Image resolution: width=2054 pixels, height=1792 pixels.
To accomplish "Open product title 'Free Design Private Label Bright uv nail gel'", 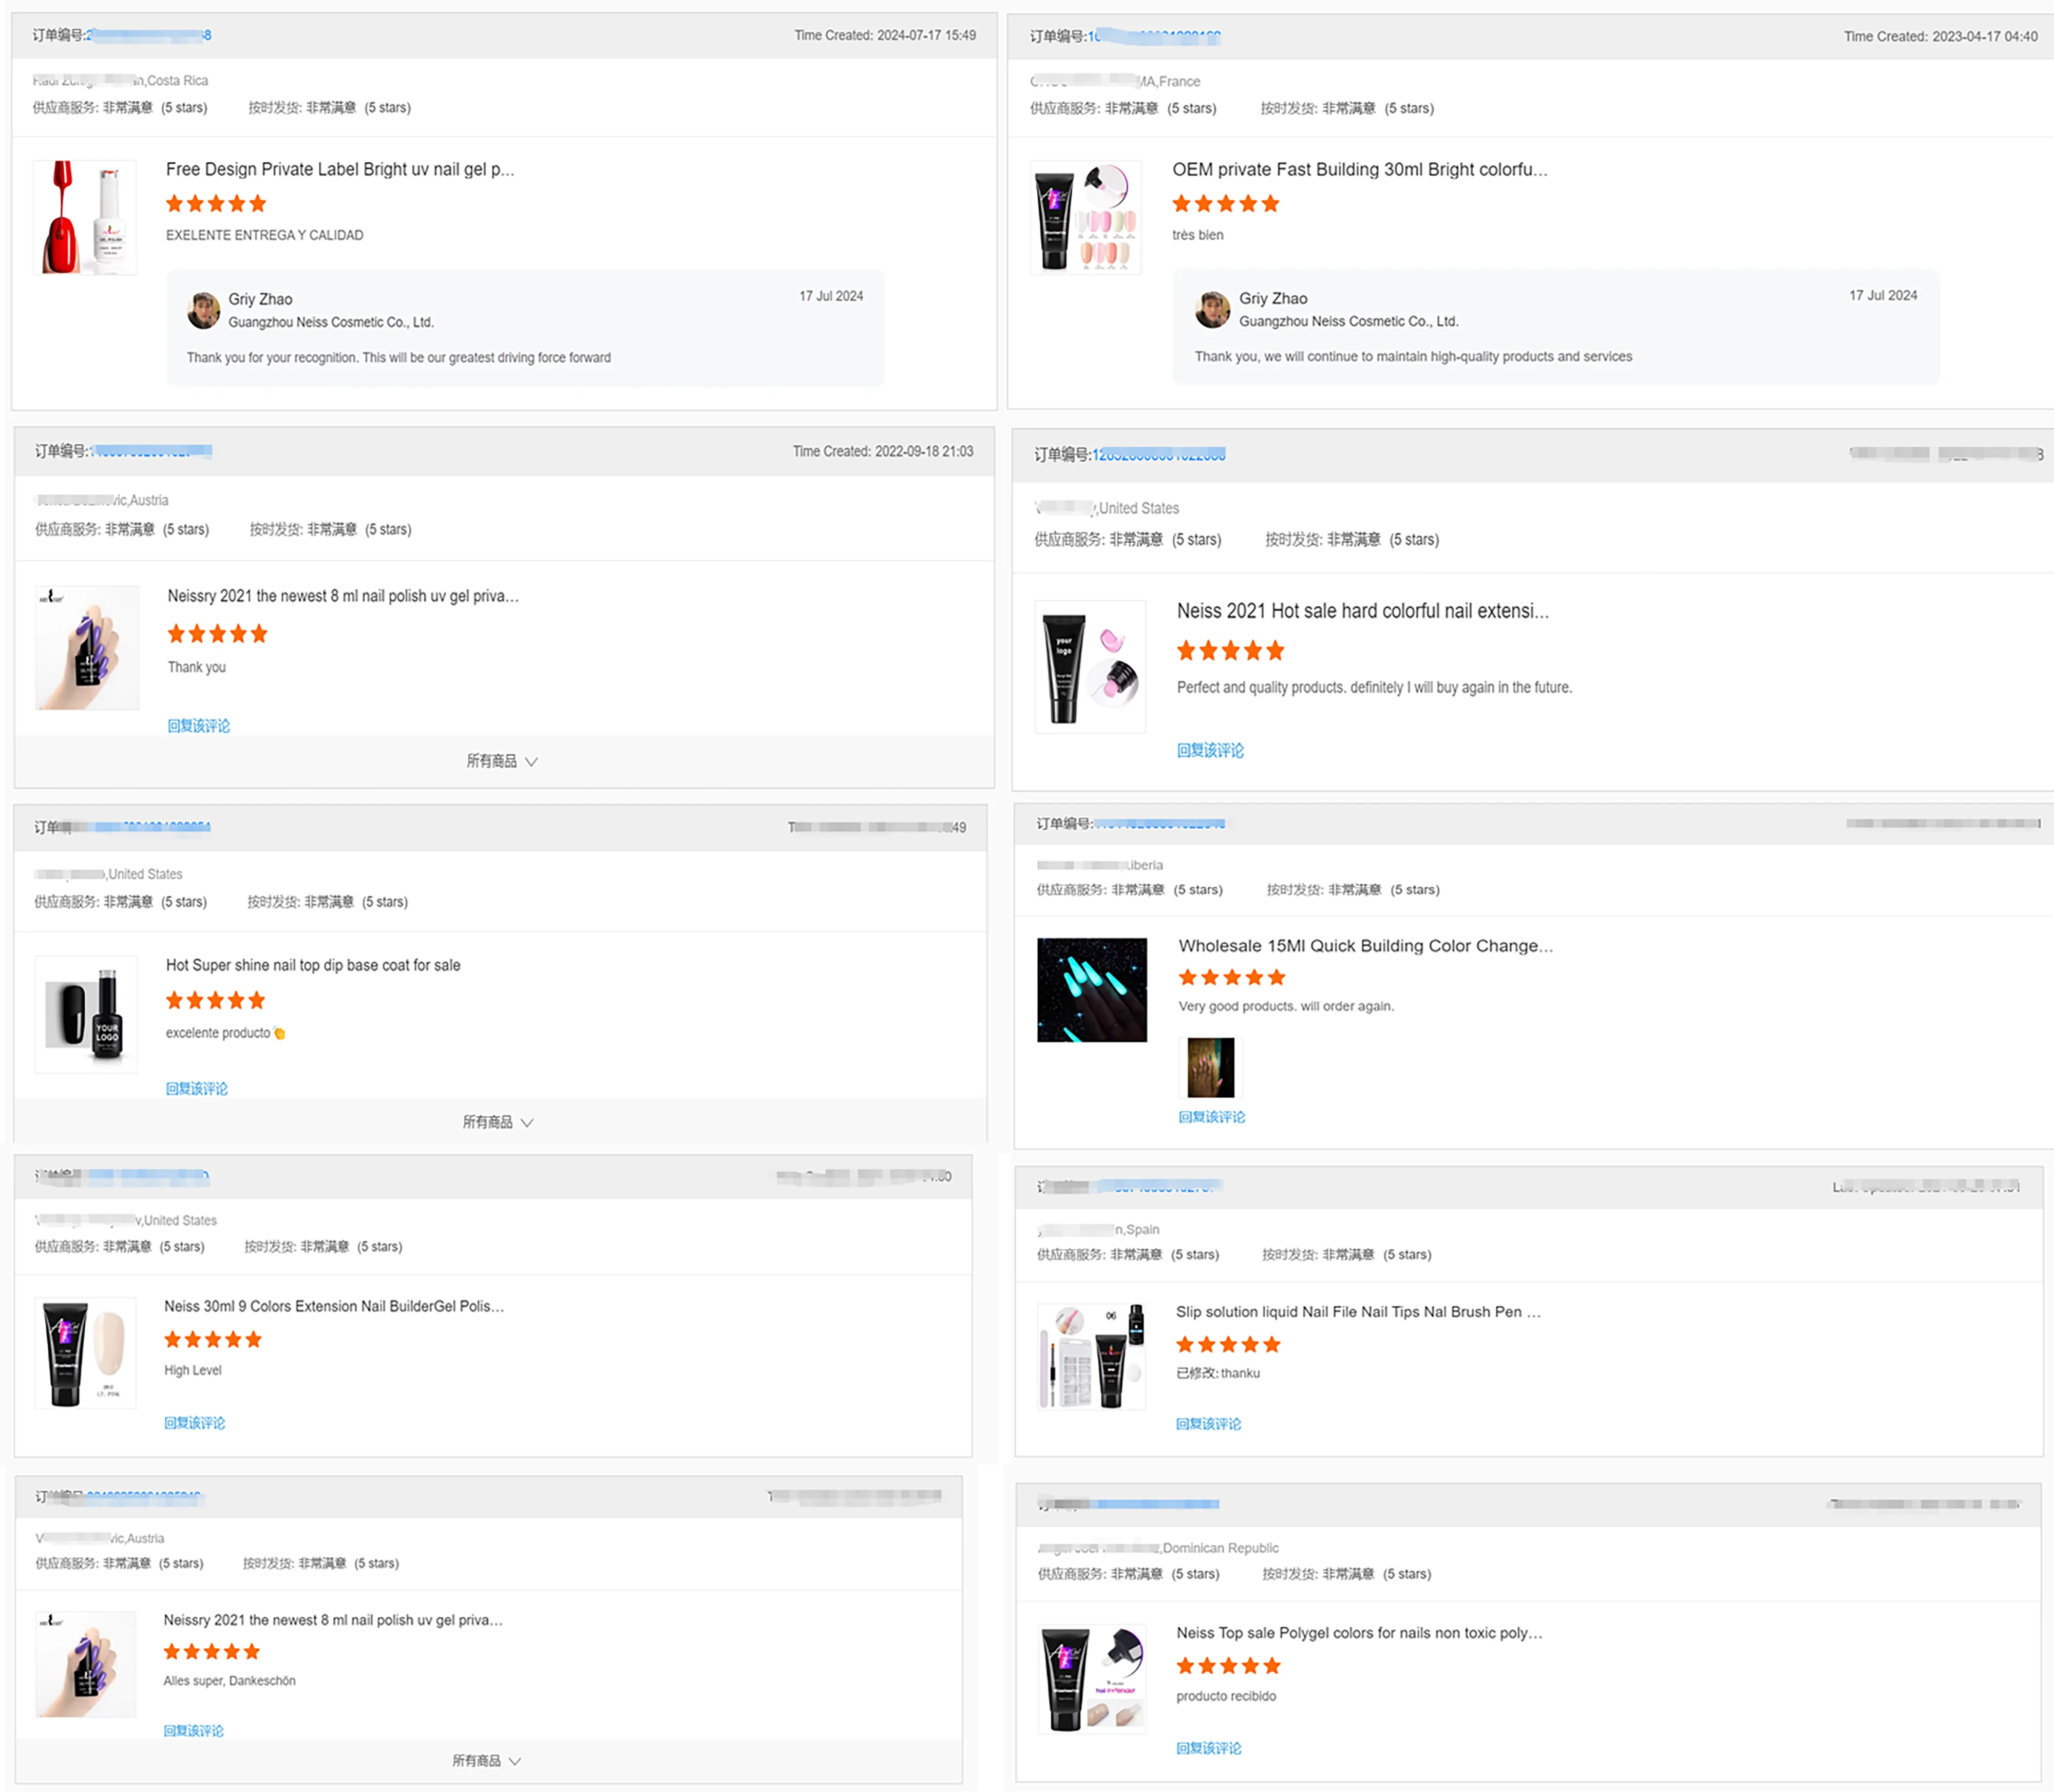I will [x=340, y=169].
